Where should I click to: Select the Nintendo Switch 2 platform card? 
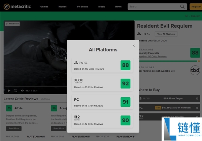coord(102,120)
